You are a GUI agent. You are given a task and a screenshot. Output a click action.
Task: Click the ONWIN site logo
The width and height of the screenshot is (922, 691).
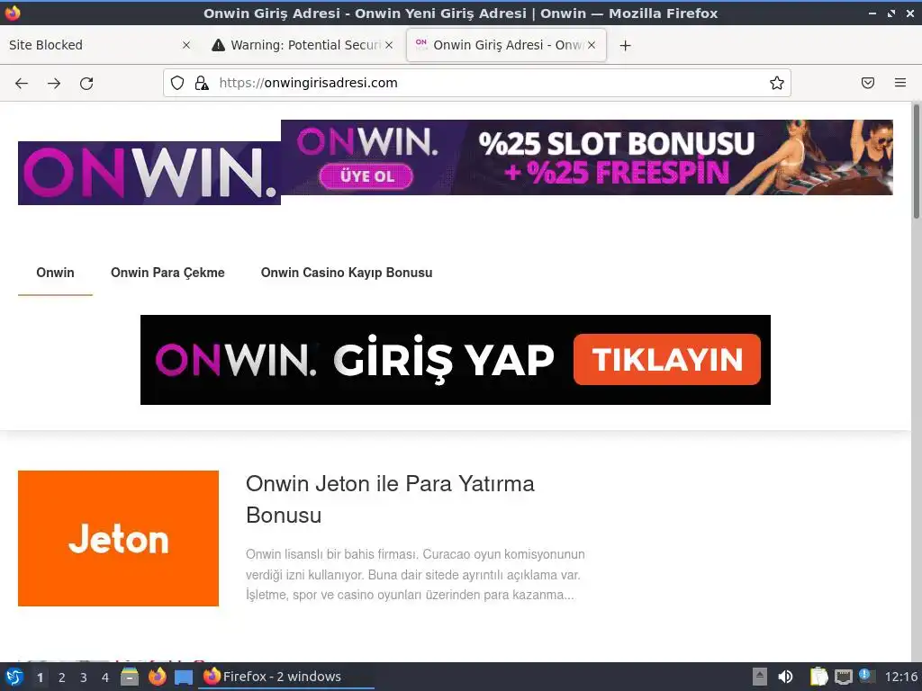[x=149, y=174]
